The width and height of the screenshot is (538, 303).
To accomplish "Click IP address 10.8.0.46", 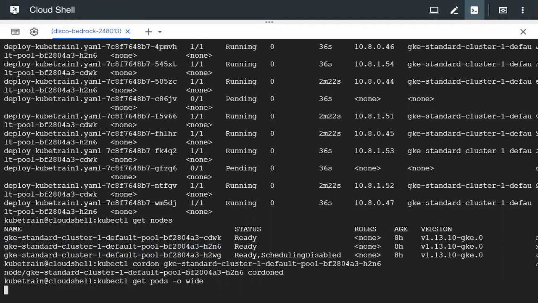I will click(x=374, y=47).
